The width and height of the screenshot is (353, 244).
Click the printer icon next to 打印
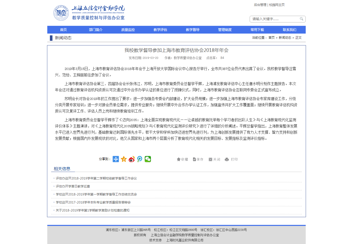(227, 159)
